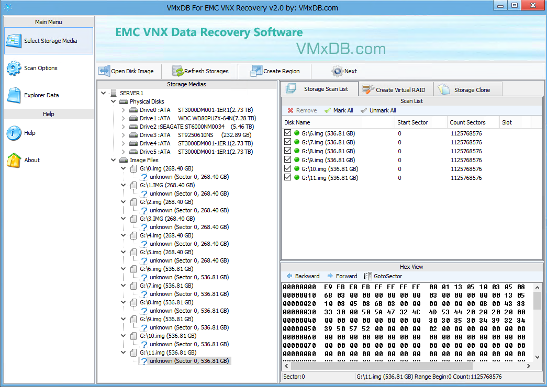This screenshot has height=387, width=547.
Task: Click the Drive0 disk icon
Action: (x=133, y=110)
